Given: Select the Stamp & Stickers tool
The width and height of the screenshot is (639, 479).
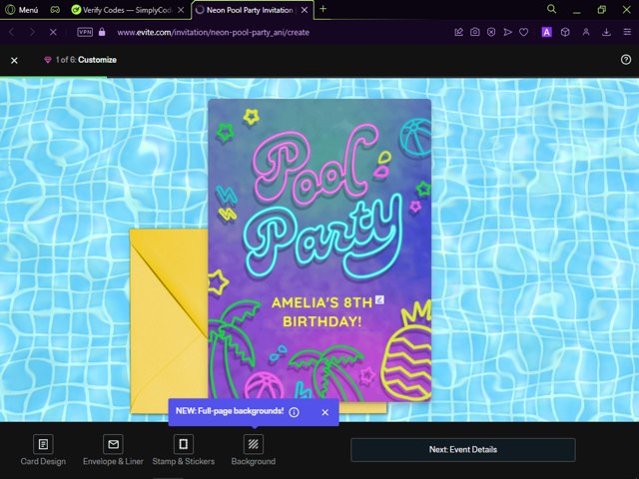Looking at the screenshot, I should (x=184, y=450).
